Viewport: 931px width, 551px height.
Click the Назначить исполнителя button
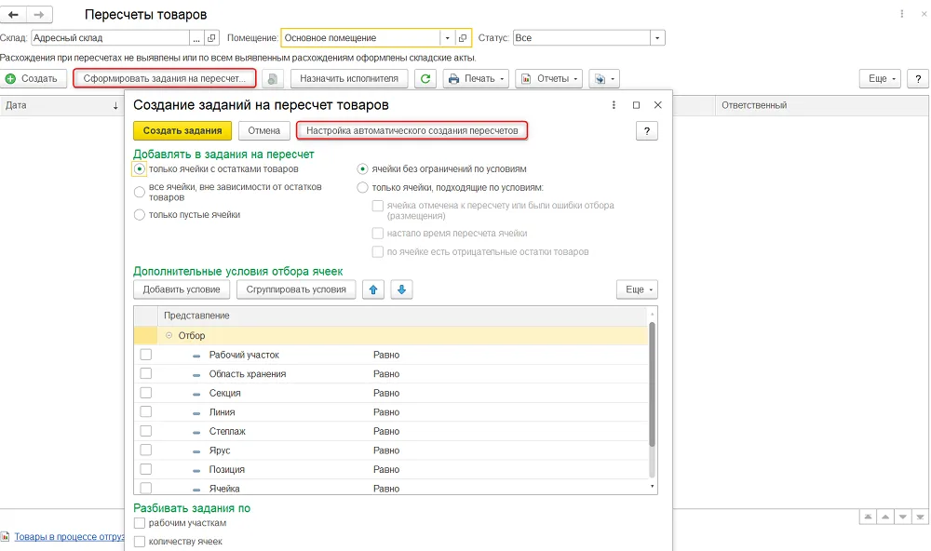coord(349,78)
